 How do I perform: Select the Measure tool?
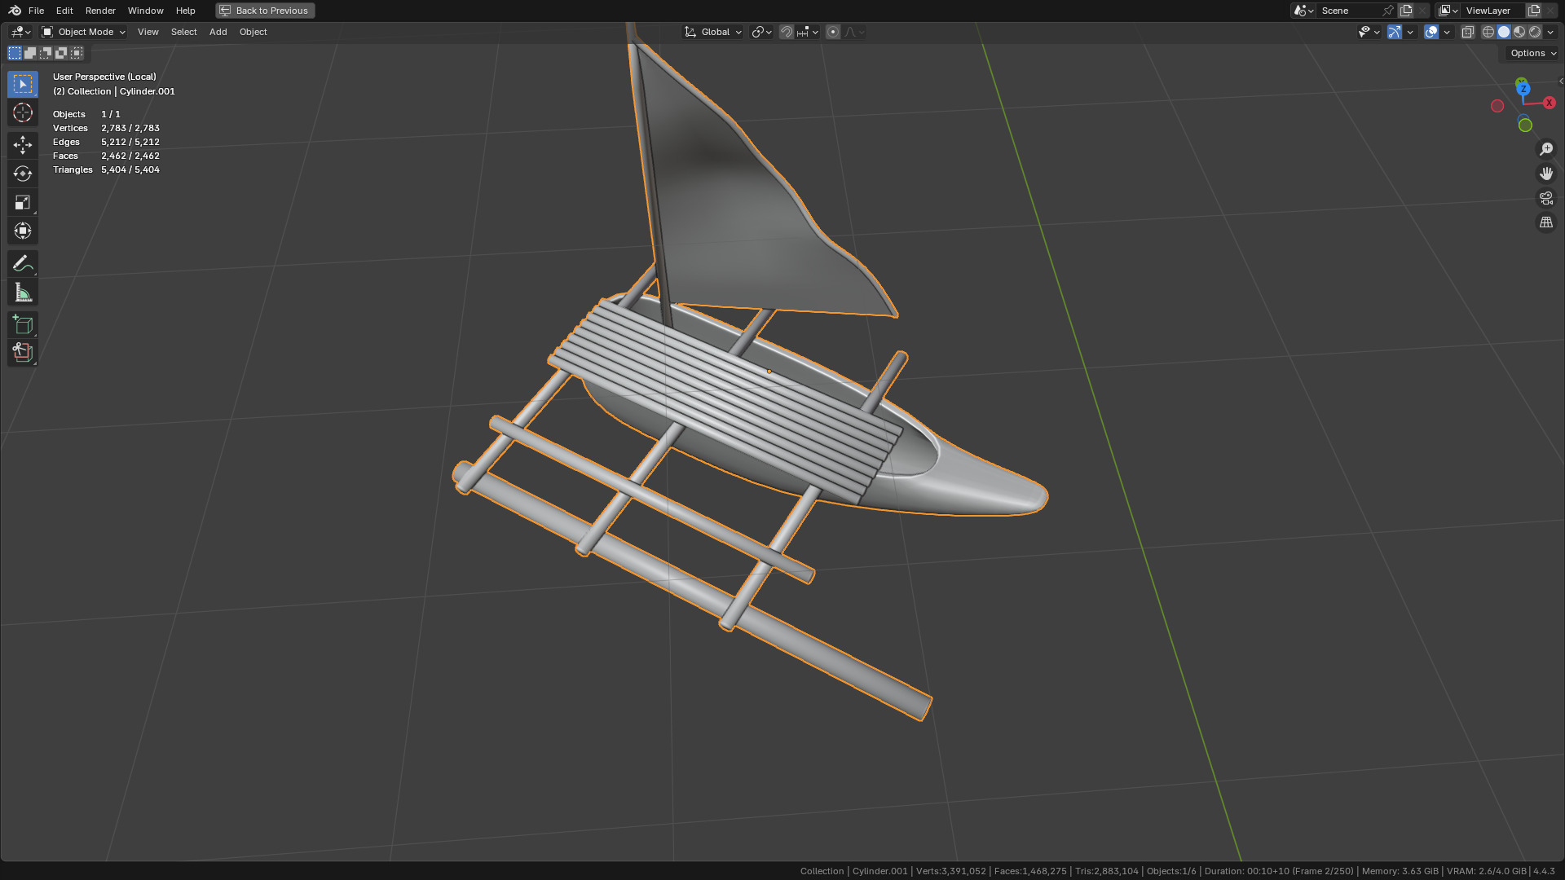pyautogui.click(x=23, y=293)
